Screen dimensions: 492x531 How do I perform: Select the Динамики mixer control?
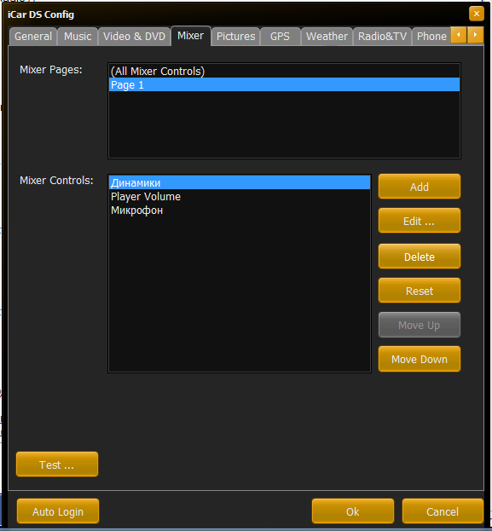(x=240, y=183)
